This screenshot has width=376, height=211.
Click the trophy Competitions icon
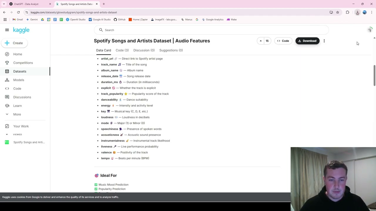(x=7, y=63)
